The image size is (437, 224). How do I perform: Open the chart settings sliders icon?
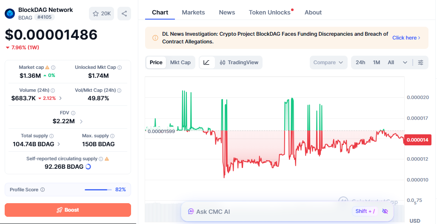coord(420,62)
